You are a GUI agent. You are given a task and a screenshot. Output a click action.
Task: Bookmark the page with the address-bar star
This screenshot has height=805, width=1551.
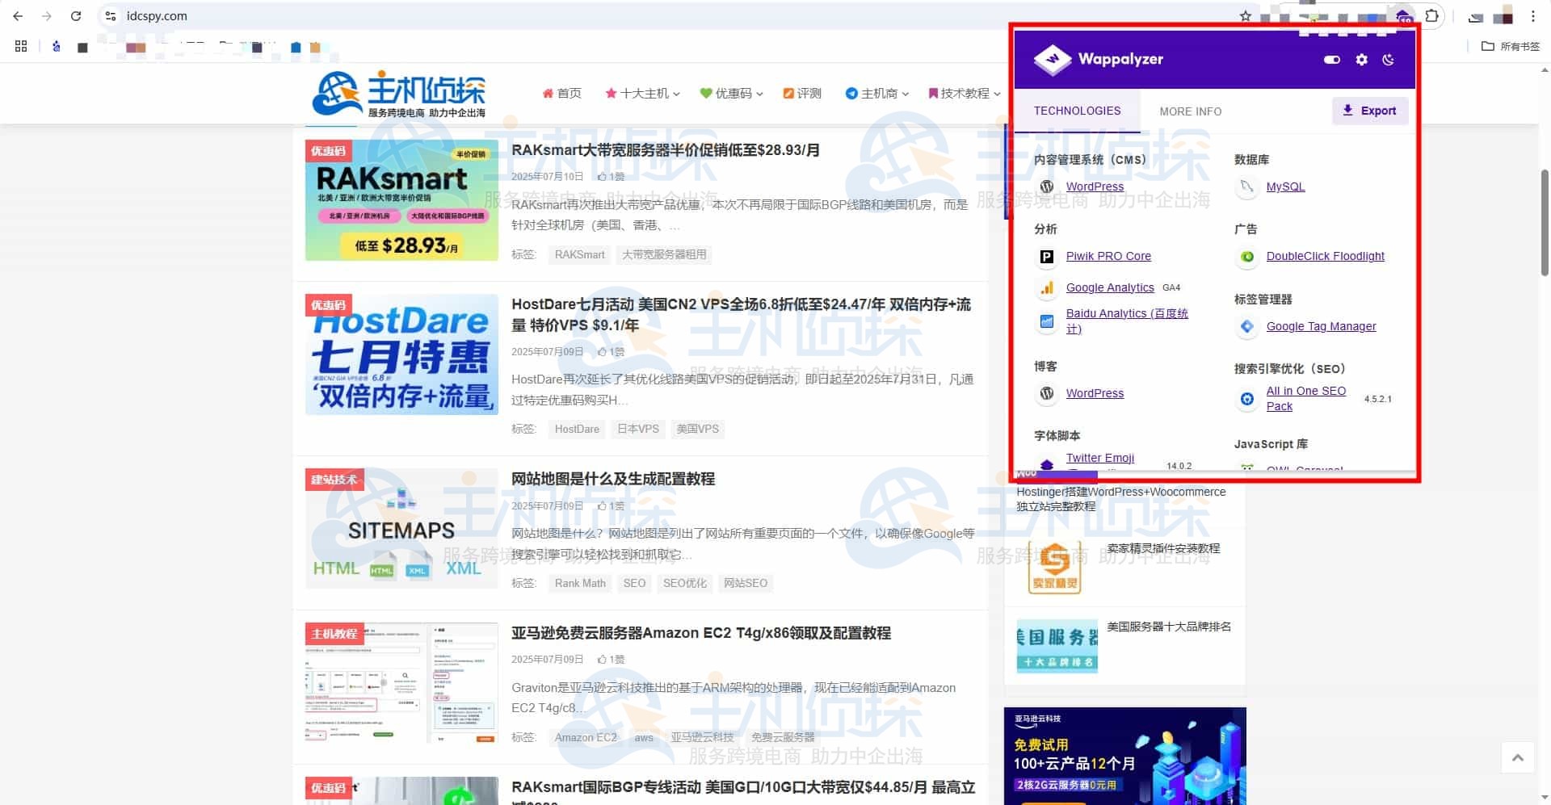point(1246,15)
